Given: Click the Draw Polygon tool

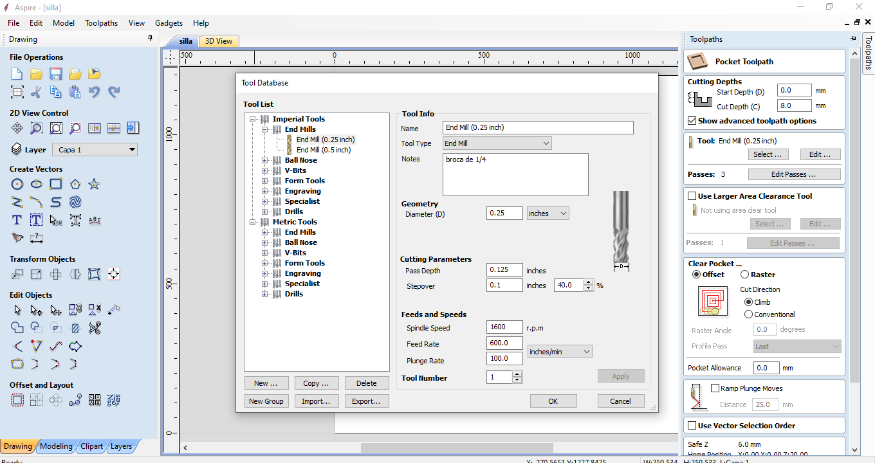Looking at the screenshot, I should coord(75,185).
